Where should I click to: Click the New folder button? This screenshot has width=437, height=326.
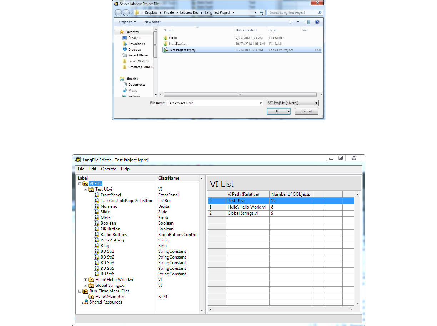pos(152,22)
